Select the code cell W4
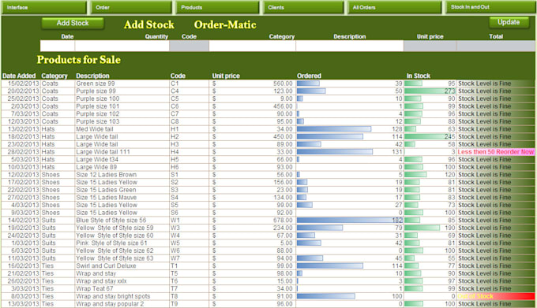The width and height of the screenshot is (537, 308). 189,236
